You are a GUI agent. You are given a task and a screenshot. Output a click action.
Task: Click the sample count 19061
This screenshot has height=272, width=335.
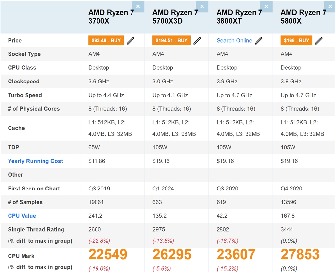click(x=96, y=202)
